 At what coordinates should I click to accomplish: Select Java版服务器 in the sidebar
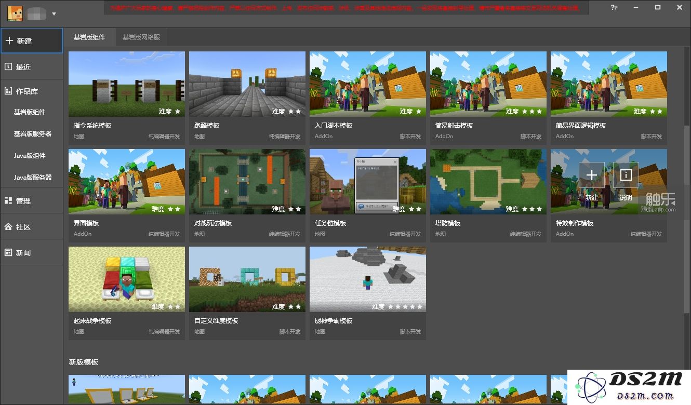pos(33,178)
